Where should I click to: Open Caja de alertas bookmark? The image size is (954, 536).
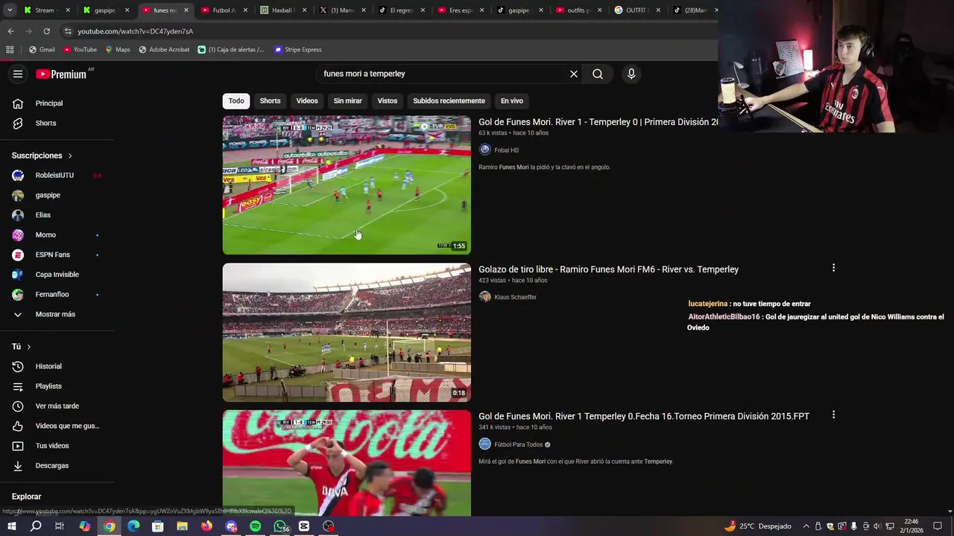pos(231,50)
